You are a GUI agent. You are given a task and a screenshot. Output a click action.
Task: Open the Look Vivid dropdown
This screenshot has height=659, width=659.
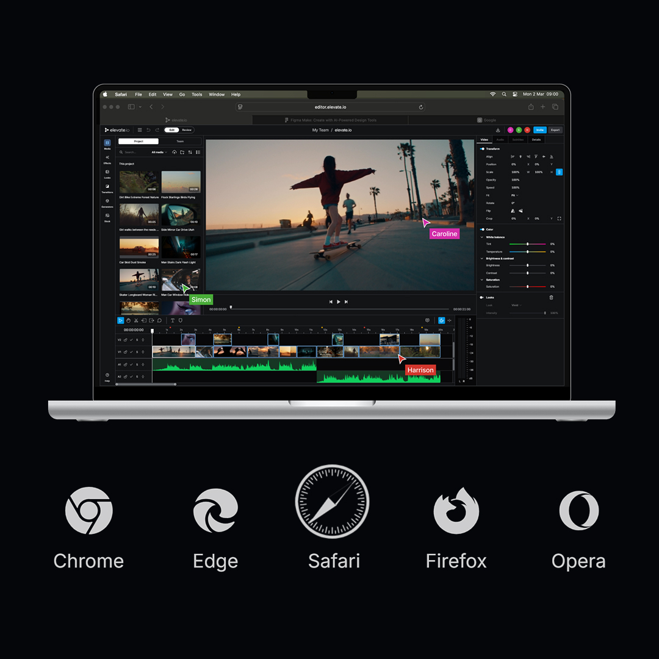coord(517,305)
